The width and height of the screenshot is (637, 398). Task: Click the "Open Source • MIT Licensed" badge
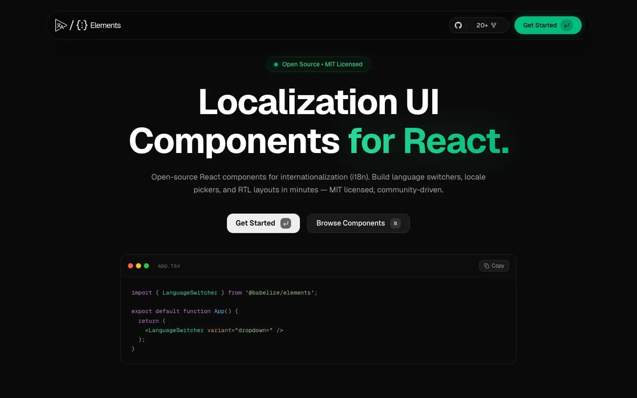(x=318, y=64)
